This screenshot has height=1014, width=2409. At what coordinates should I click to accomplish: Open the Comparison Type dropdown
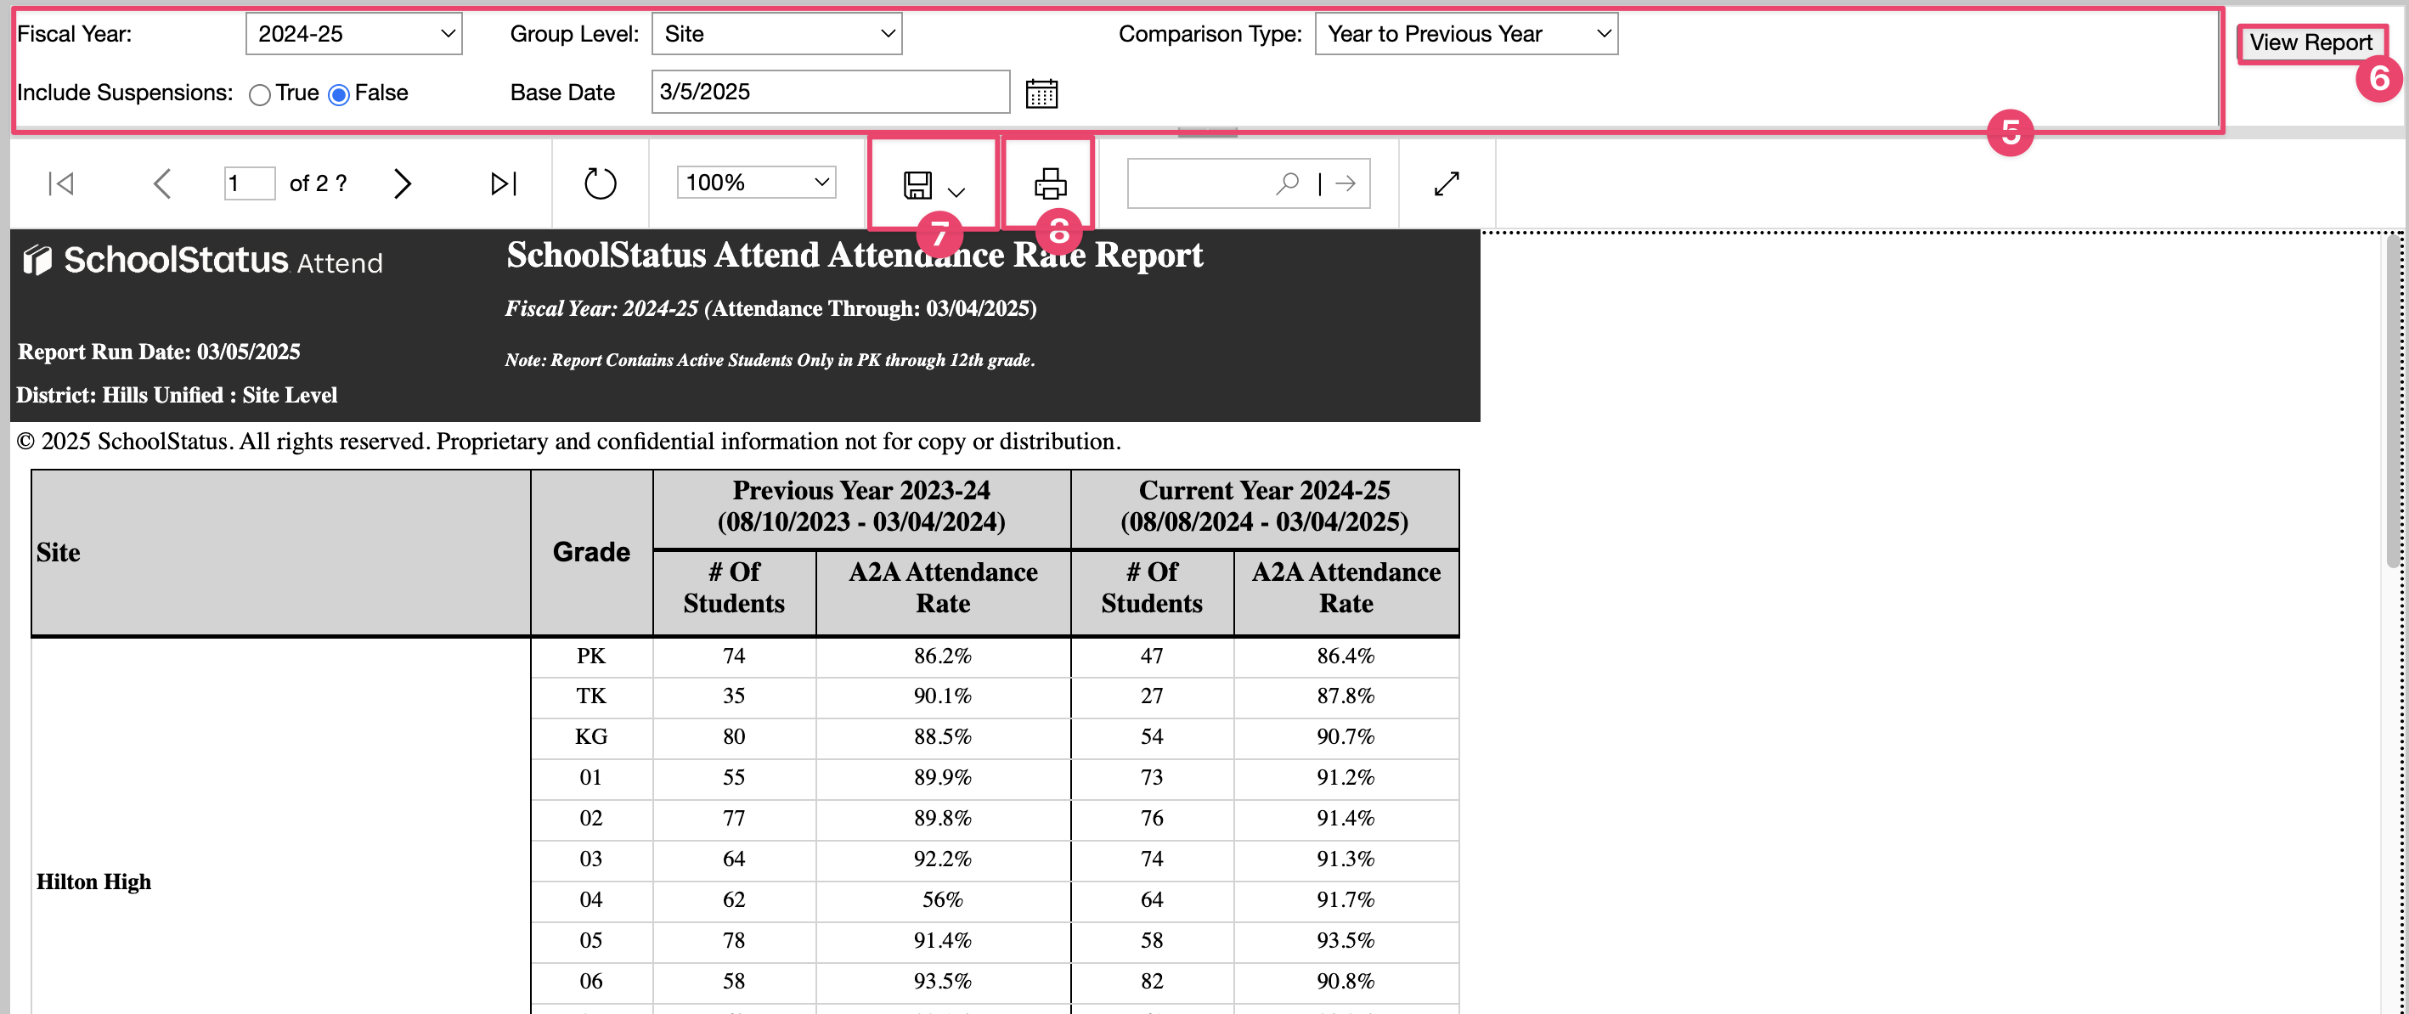pos(1465,34)
